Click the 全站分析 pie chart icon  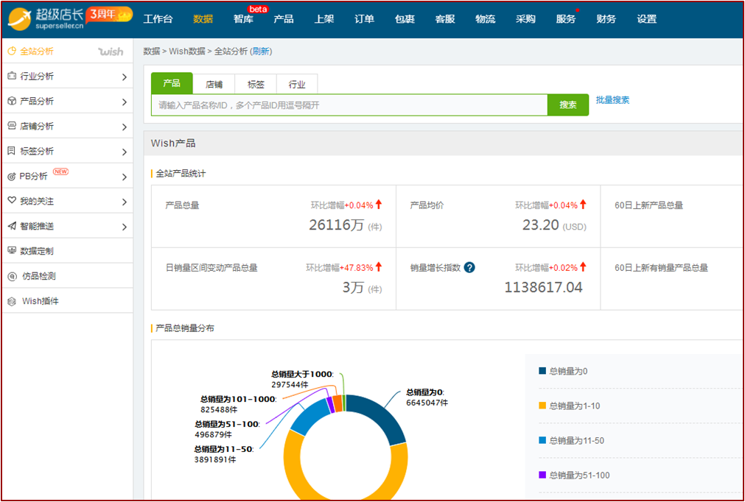pos(11,52)
